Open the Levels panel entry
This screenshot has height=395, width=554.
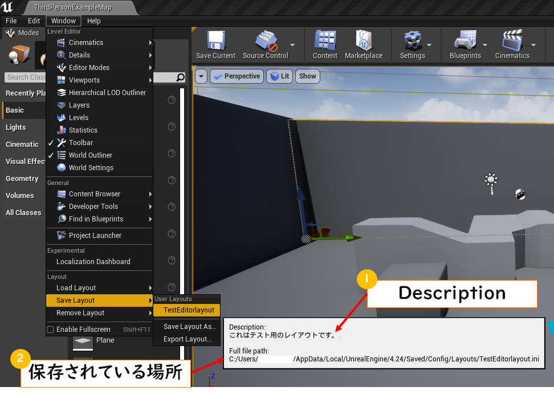coord(100,118)
